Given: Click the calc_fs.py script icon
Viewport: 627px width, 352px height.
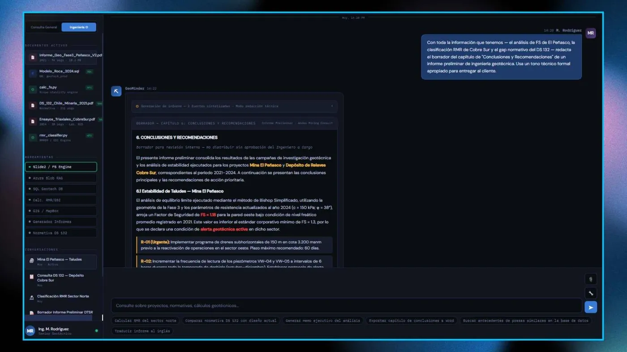Looking at the screenshot, I should pyautogui.click(x=33, y=90).
